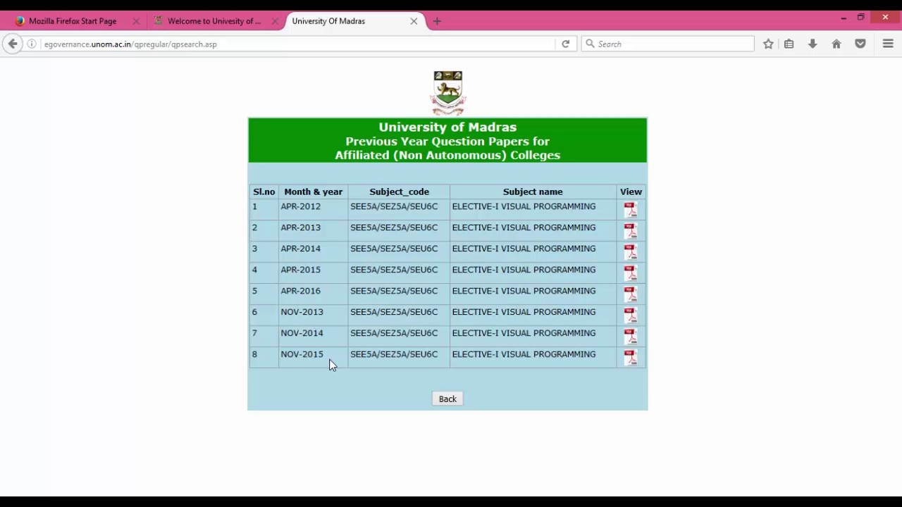Viewport: 902px width, 507px height.
Task: Go back one page in Firefox
Action: tap(13, 44)
